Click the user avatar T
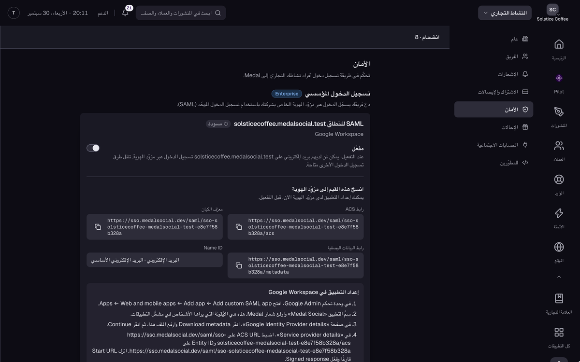Image resolution: width=580 pixels, height=362 pixels. pyautogui.click(x=14, y=13)
